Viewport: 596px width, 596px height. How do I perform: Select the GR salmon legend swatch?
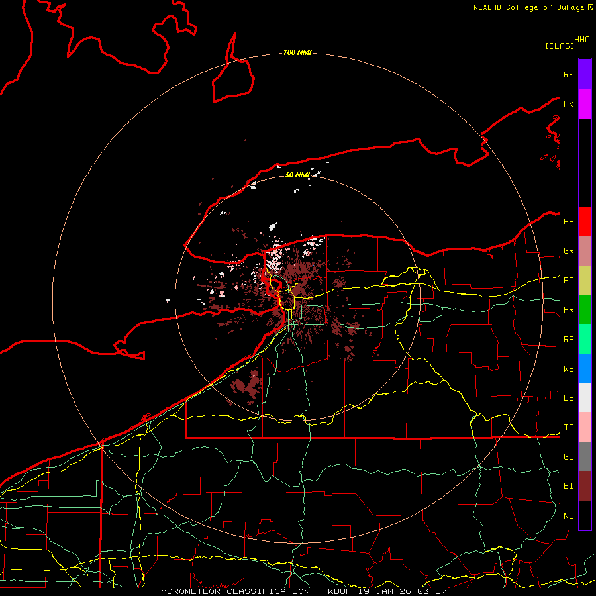click(x=585, y=250)
